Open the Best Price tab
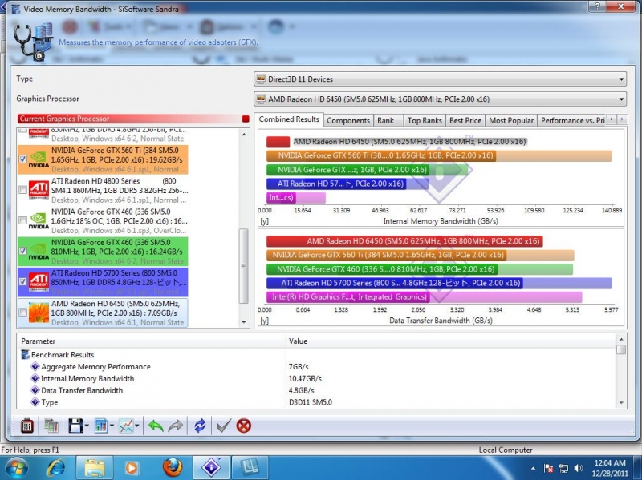The height and width of the screenshot is (480, 642). [465, 121]
